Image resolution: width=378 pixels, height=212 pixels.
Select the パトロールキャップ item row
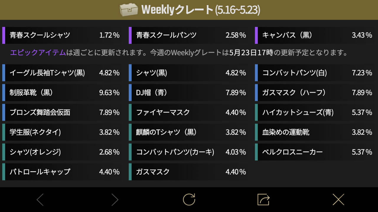(x=63, y=172)
